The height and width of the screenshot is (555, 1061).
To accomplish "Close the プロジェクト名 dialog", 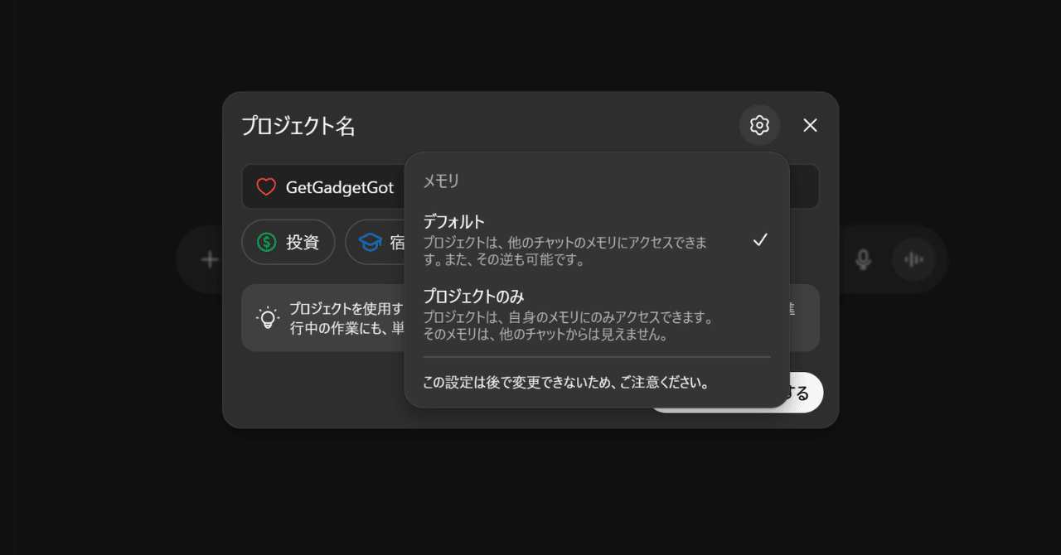I will point(810,125).
